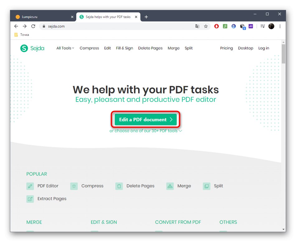This screenshot has width=296, height=242.
Task: Open the Google Translate icon in address bar
Action: click(197, 26)
